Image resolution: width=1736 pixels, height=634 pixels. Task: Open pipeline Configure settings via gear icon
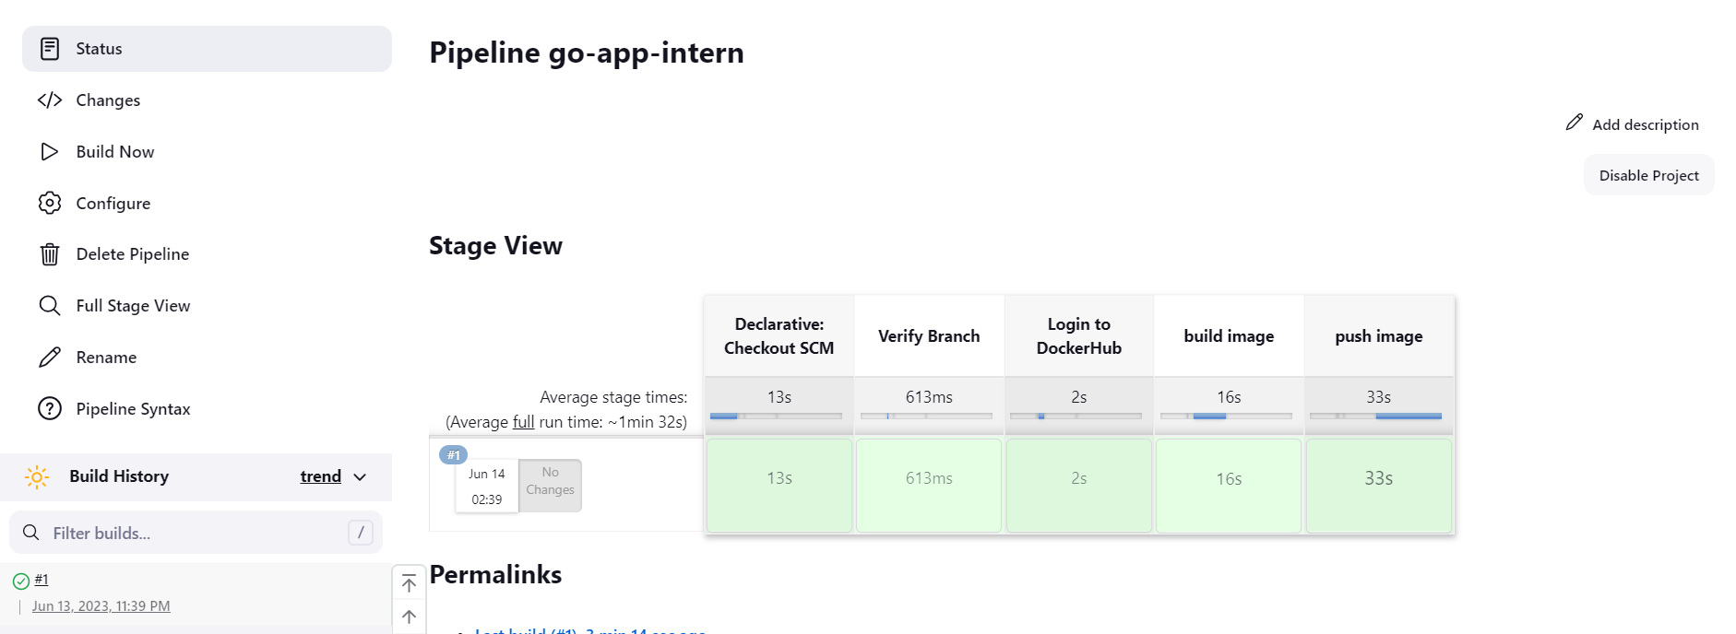(x=49, y=203)
